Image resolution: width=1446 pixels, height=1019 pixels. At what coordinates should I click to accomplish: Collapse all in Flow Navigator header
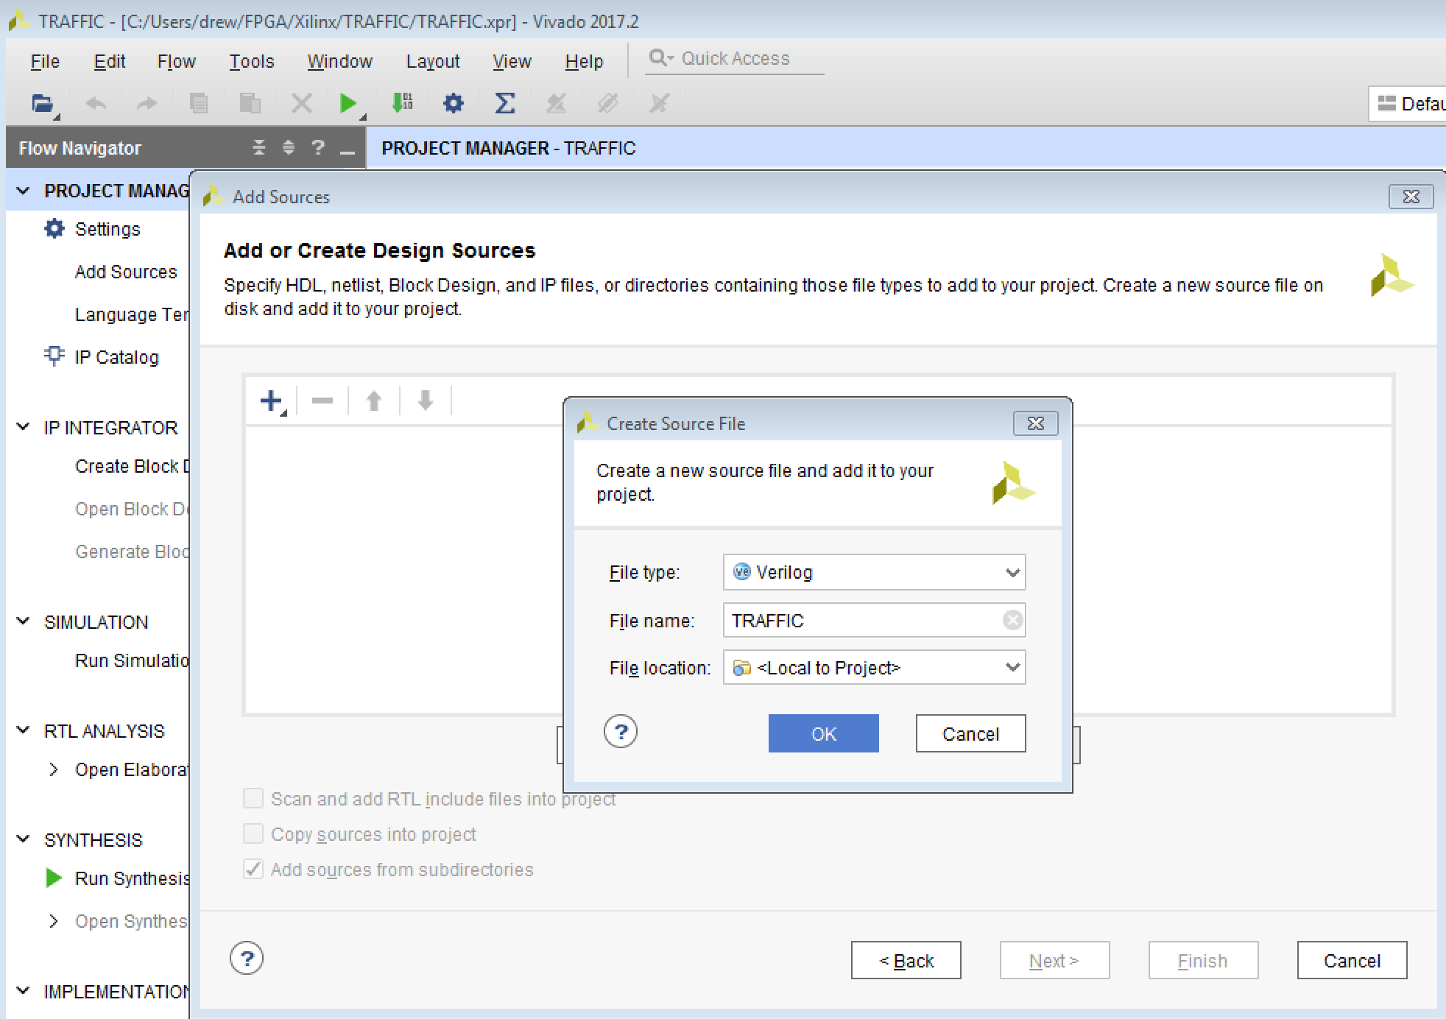pyautogui.click(x=259, y=148)
